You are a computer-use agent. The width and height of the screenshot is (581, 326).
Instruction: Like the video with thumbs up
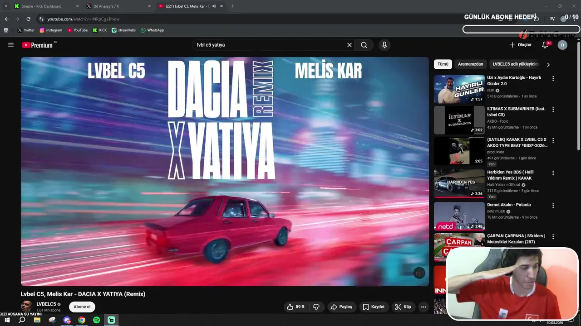coord(295,307)
